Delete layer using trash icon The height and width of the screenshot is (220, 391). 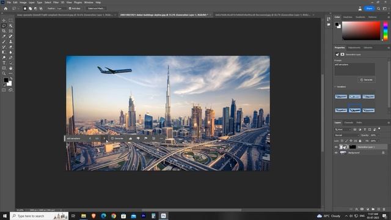(x=384, y=209)
